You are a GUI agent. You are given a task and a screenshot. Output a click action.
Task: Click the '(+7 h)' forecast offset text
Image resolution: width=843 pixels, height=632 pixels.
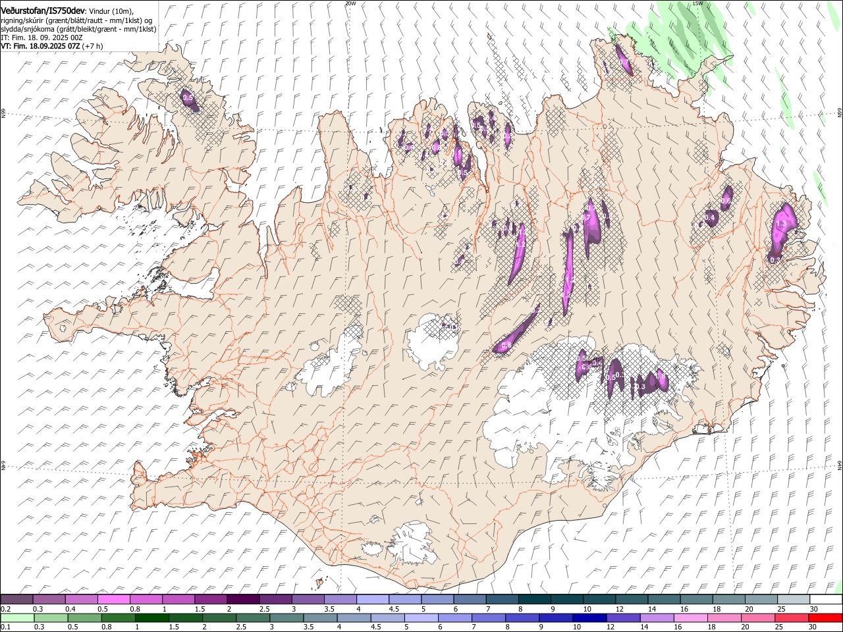[x=93, y=46]
